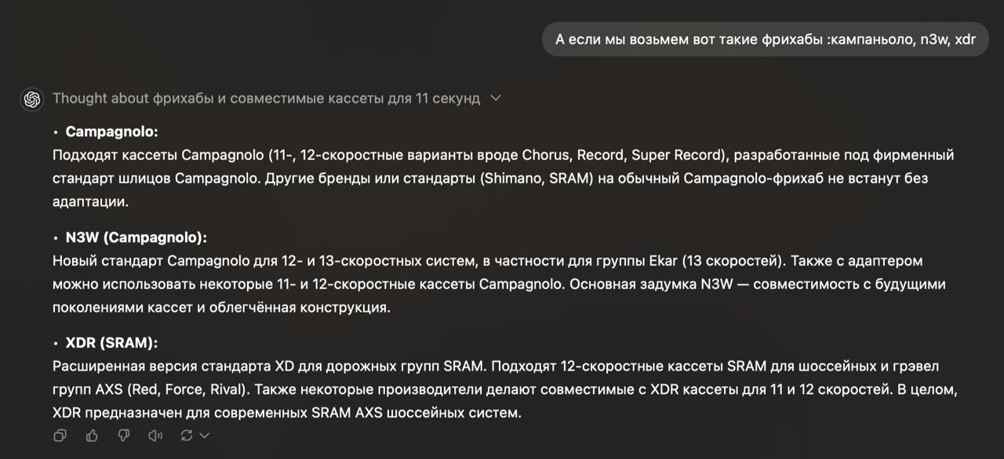Mark the response with thumbs down
The height and width of the screenshot is (459, 1004).
[x=123, y=436]
